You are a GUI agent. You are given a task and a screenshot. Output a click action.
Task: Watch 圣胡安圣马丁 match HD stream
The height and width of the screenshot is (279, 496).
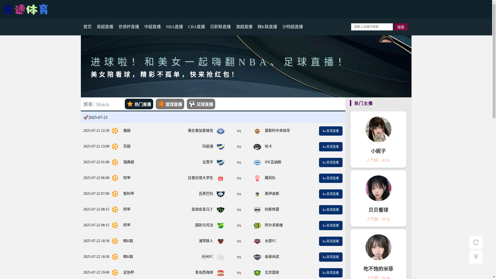coord(331,210)
